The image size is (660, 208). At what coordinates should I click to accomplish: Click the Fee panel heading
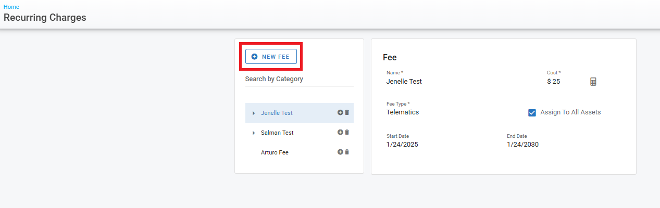pos(390,57)
